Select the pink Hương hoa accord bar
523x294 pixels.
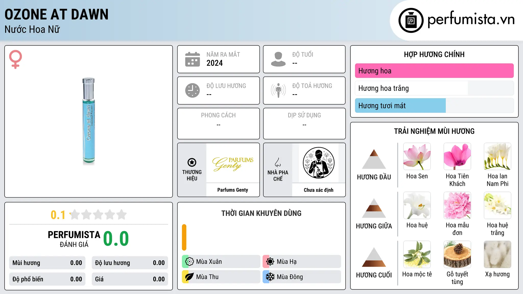(x=434, y=71)
